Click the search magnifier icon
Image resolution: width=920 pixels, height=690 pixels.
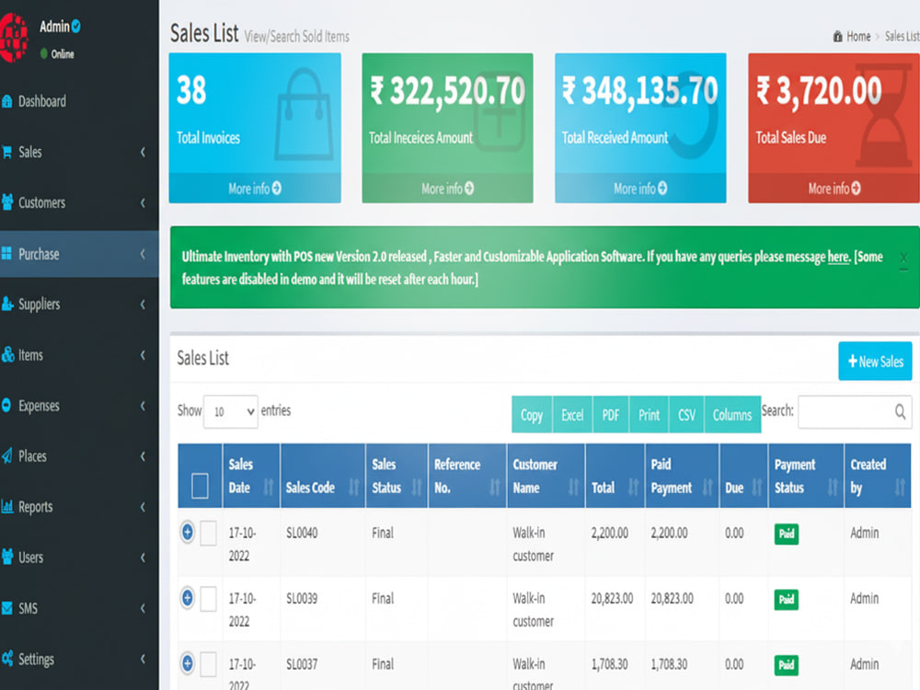900,412
